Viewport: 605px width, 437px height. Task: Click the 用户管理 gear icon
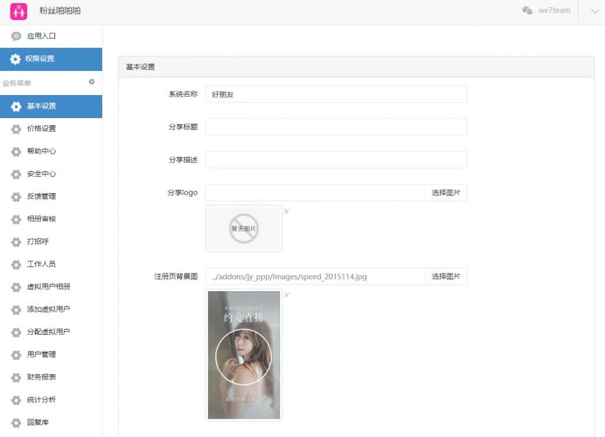(16, 355)
